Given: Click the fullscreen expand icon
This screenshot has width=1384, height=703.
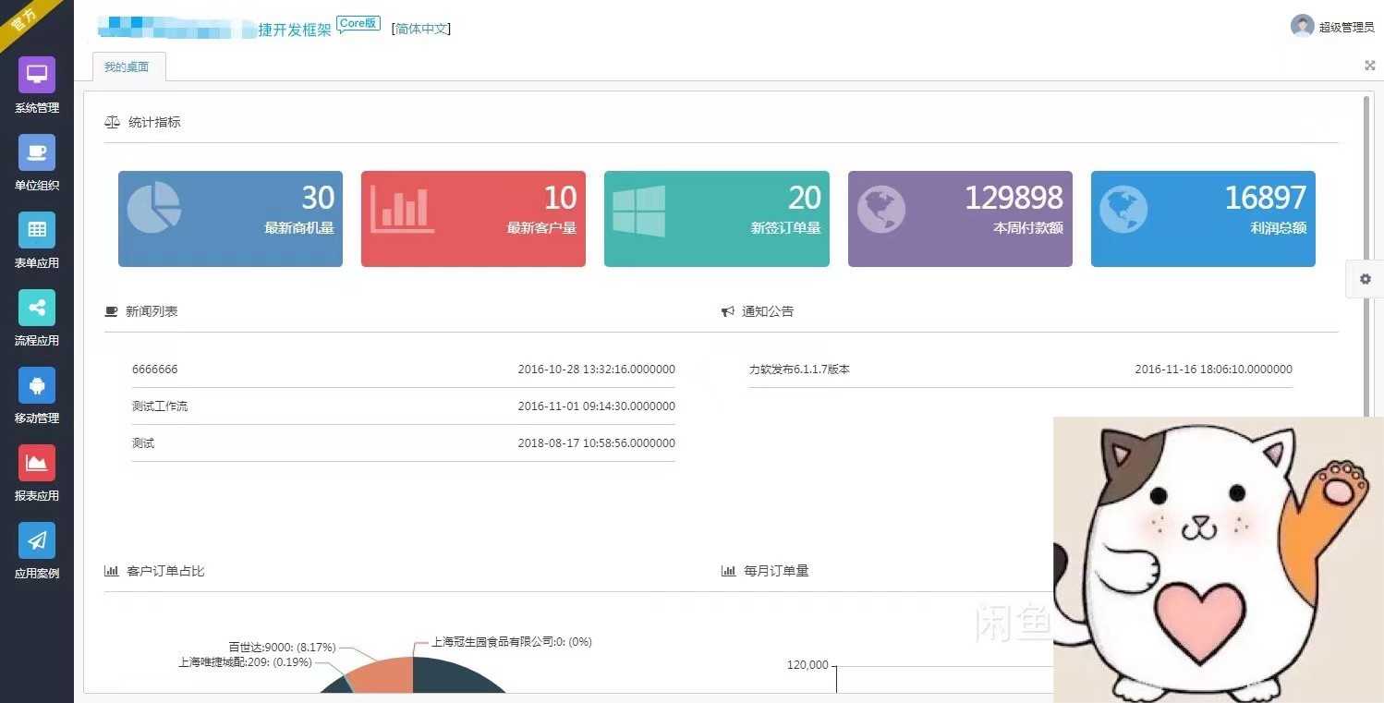Looking at the screenshot, I should point(1370,66).
